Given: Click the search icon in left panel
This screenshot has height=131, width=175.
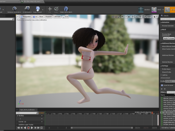Looking at the screenshot, I should pos(13,19).
